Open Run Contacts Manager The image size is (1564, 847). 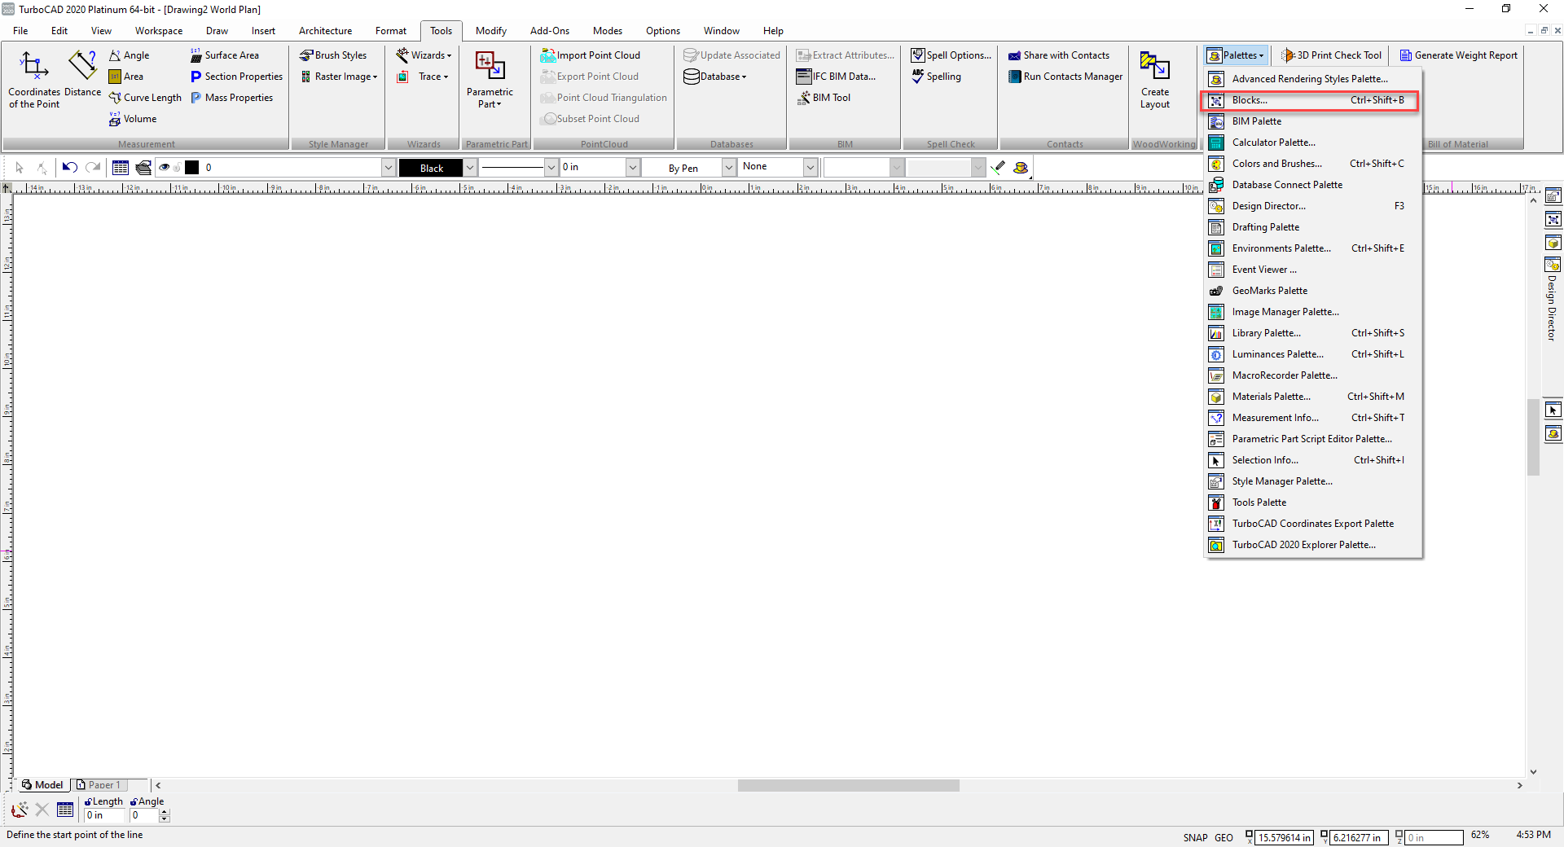(x=1065, y=77)
